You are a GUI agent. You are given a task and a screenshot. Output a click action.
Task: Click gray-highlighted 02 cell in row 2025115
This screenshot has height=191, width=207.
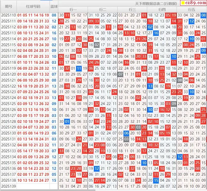click(97, 45)
